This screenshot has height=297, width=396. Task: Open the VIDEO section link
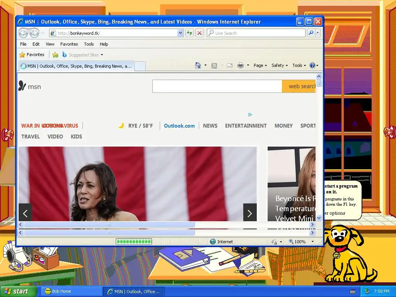[x=55, y=137]
